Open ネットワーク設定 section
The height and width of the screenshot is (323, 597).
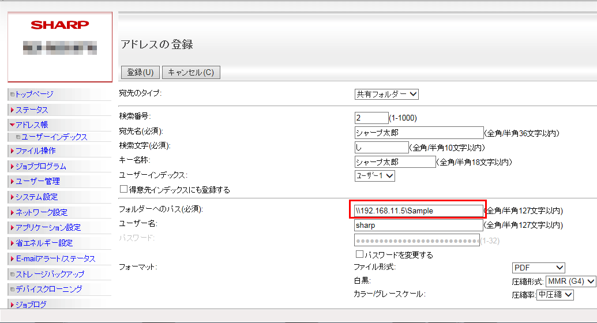tap(41, 212)
